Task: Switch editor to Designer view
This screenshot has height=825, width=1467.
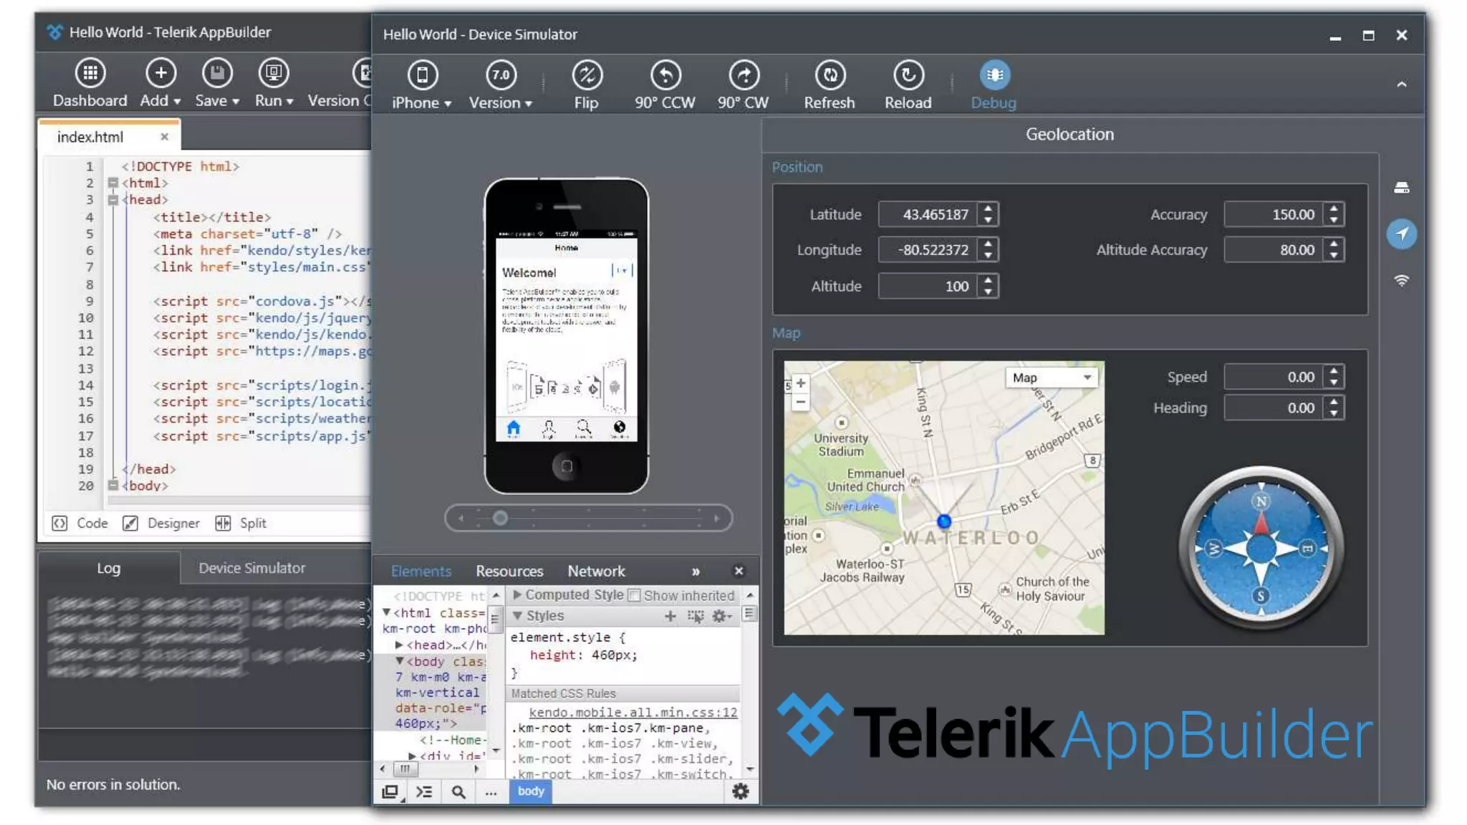Action: pyautogui.click(x=160, y=524)
